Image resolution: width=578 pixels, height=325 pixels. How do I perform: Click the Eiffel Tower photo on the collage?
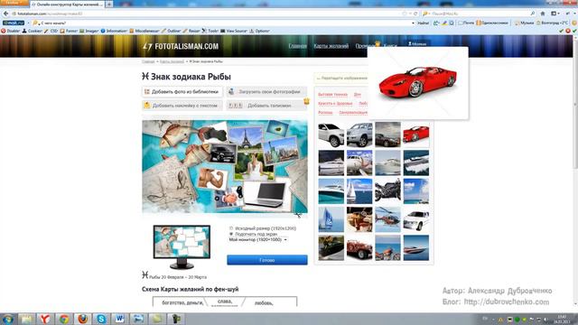245,138
